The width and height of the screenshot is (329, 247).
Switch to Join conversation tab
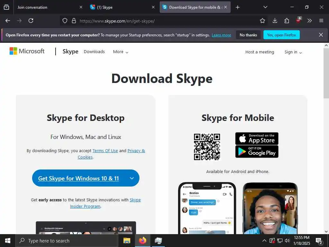click(49, 7)
